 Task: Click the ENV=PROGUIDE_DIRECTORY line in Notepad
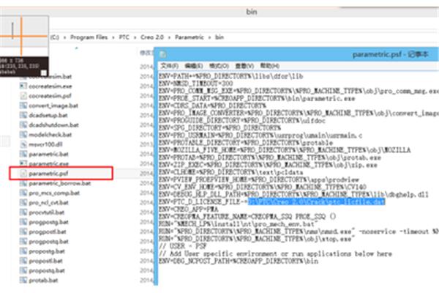tap(242, 121)
